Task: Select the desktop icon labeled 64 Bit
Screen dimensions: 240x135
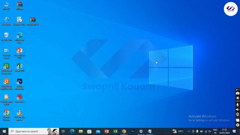Action: [x=6, y=100]
